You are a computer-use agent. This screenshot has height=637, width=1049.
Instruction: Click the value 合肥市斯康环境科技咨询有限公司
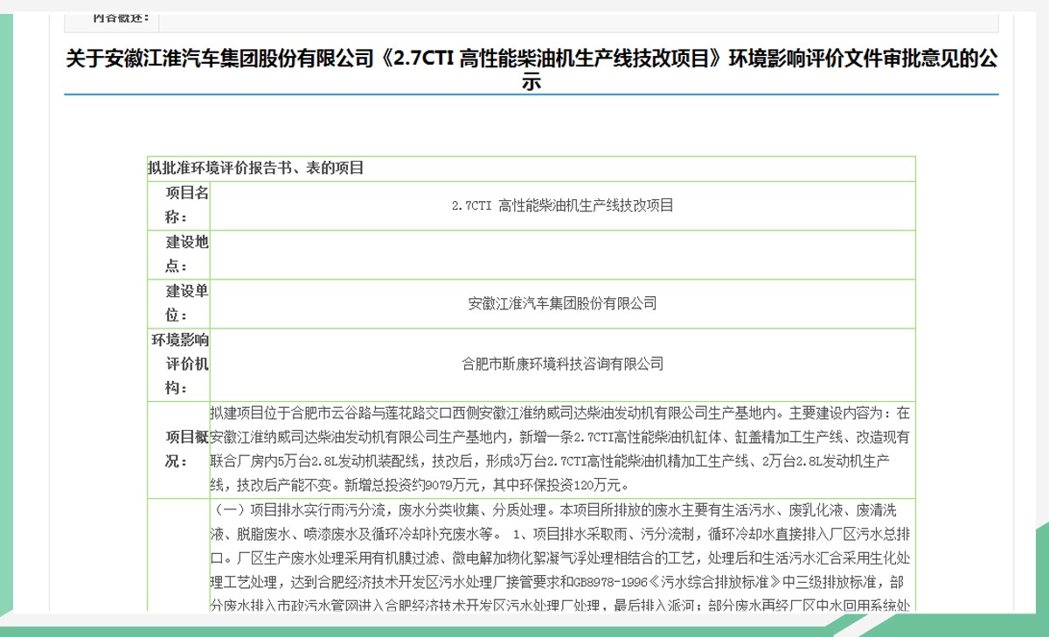point(563,364)
